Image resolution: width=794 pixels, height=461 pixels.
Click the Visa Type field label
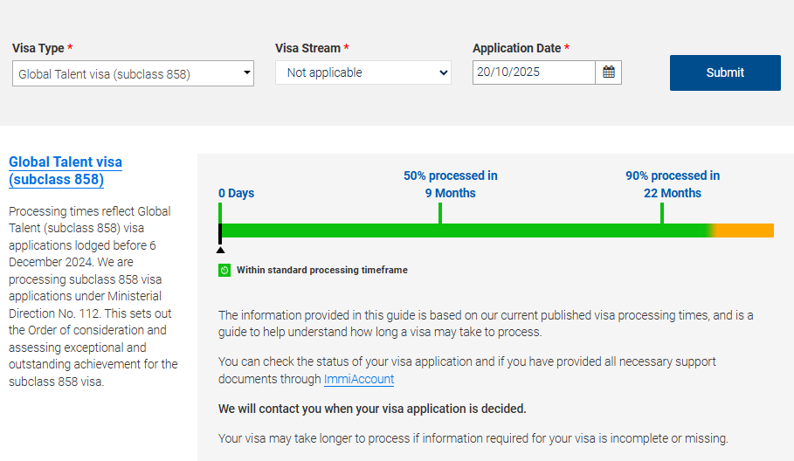tap(38, 49)
